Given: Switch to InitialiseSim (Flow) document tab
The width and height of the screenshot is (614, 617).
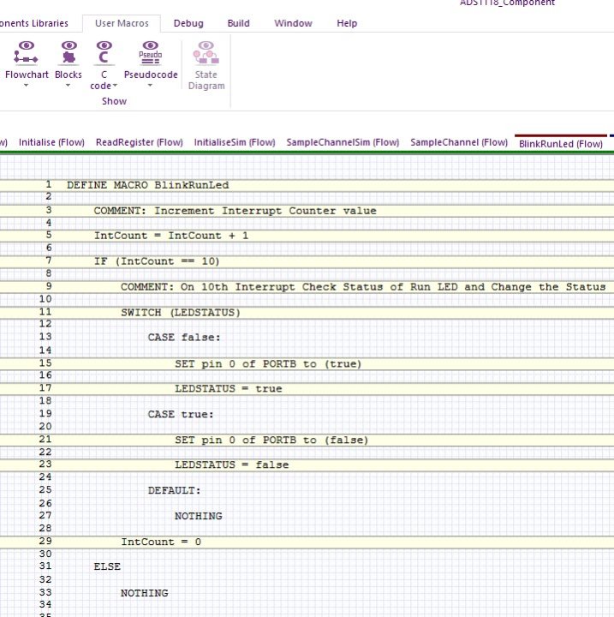Looking at the screenshot, I should click(235, 142).
